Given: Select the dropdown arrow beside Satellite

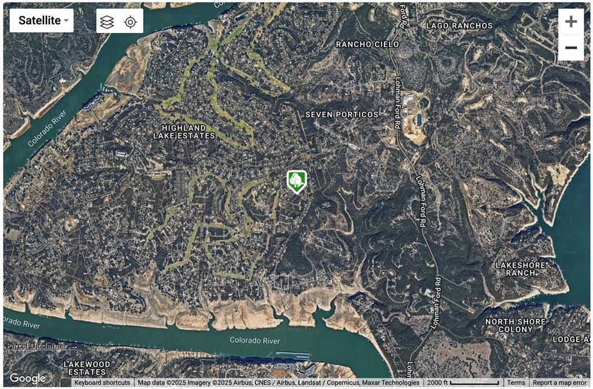Looking at the screenshot, I should (67, 20).
